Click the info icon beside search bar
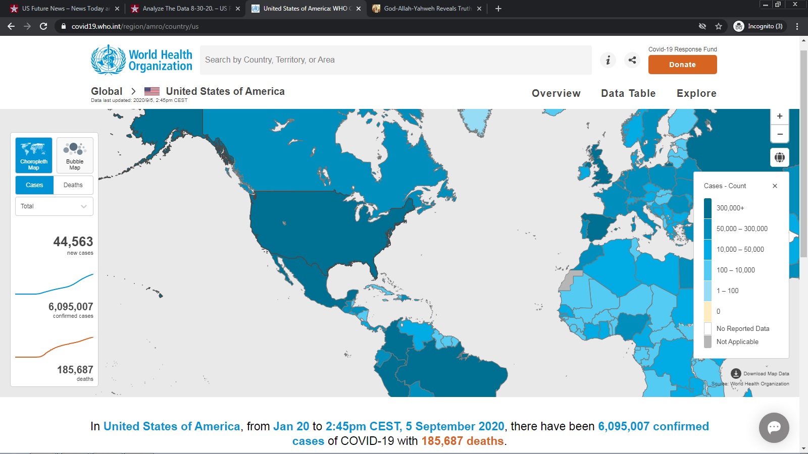 tap(608, 60)
